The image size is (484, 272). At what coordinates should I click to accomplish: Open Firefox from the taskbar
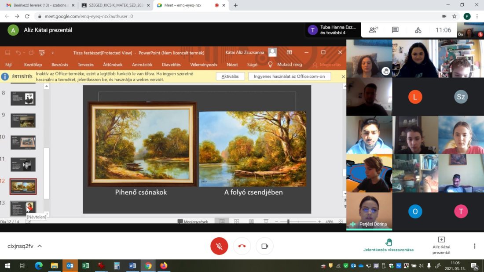point(164,265)
